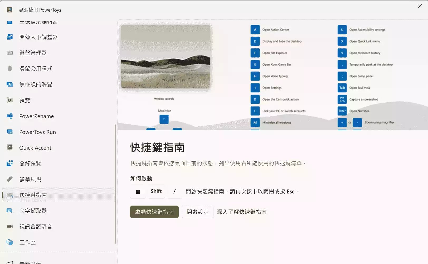Click the Windows key shortcut keycap
The width and height of the screenshot is (428, 264).
click(x=138, y=192)
